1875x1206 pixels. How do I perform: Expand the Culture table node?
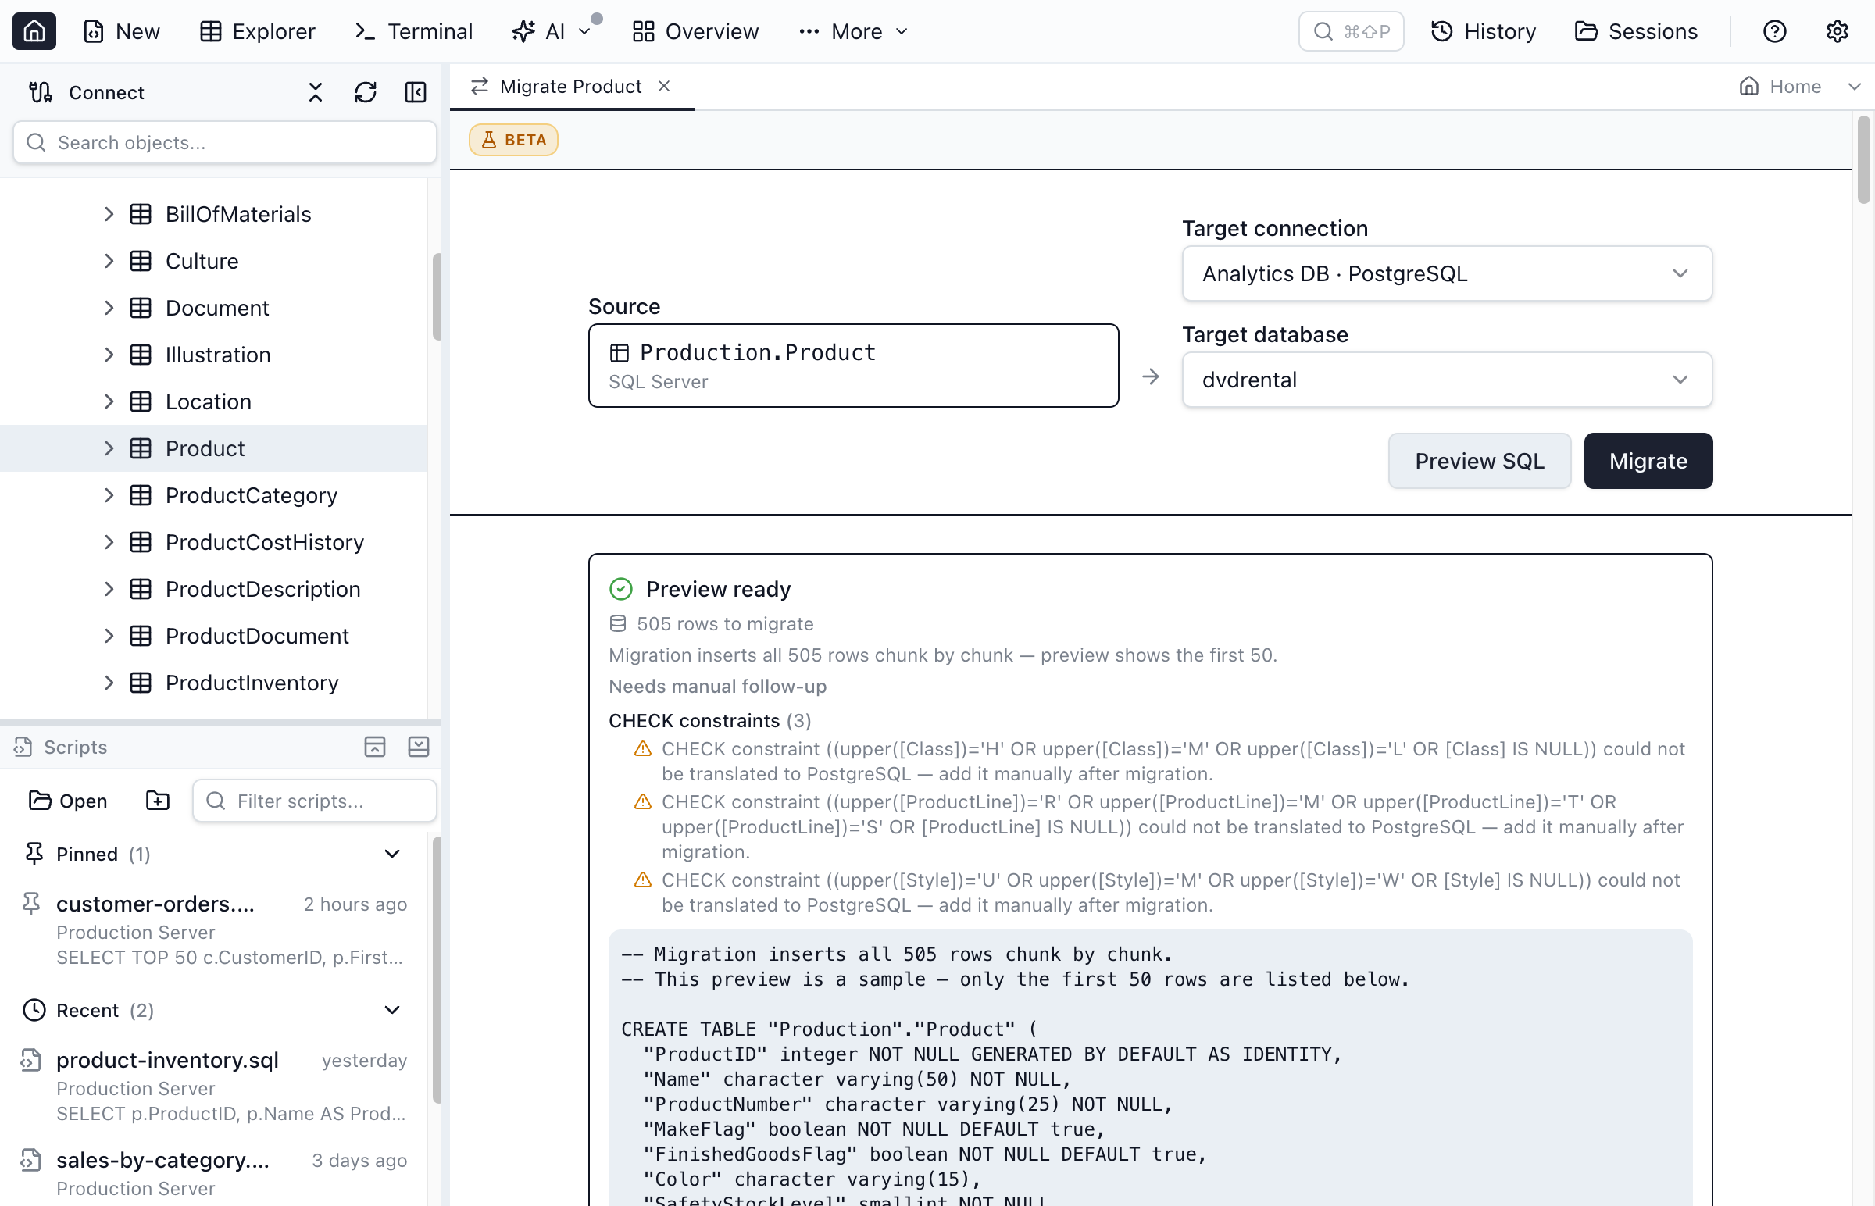[109, 261]
